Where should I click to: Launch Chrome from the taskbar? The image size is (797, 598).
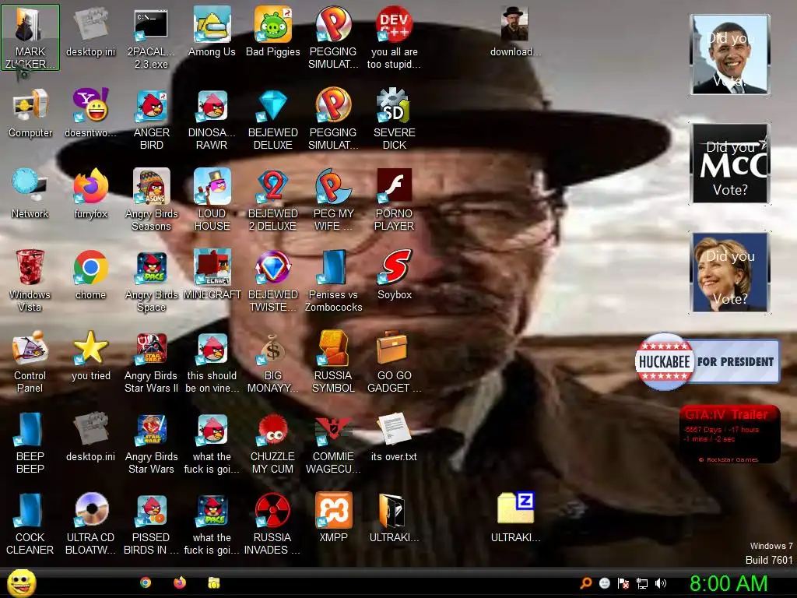point(146,582)
